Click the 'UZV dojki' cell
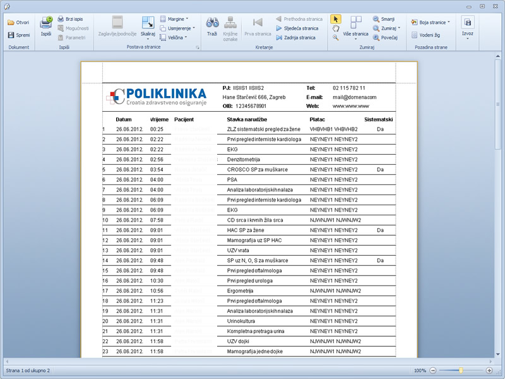505x379 pixels. 238,341
